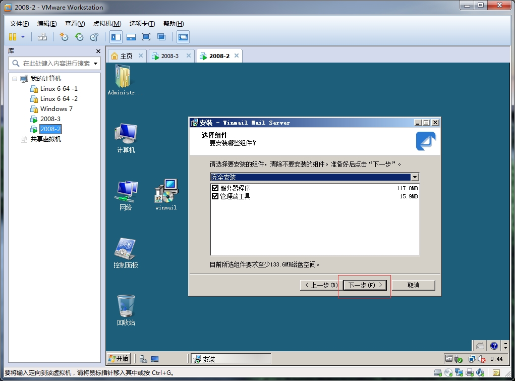The width and height of the screenshot is (515, 381).
Task: Select the 回收站 desktop icon
Action: click(126, 310)
